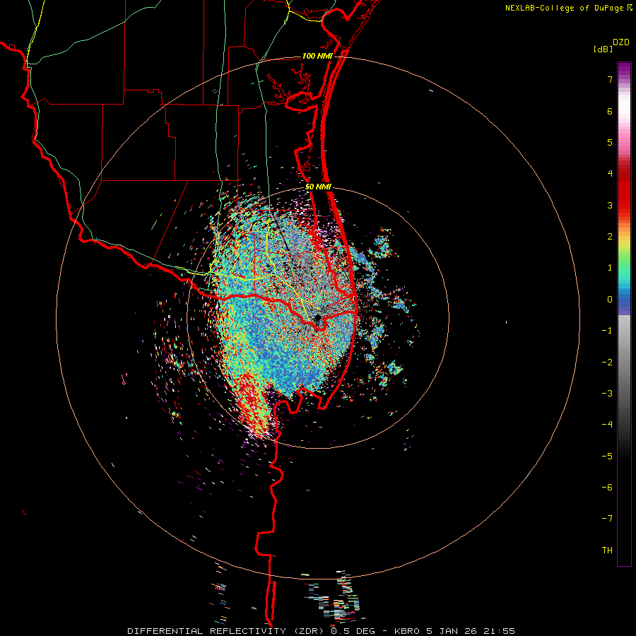Image resolution: width=636 pixels, height=636 pixels.
Task: Click the -7 value on color scale
Action: pos(607,519)
